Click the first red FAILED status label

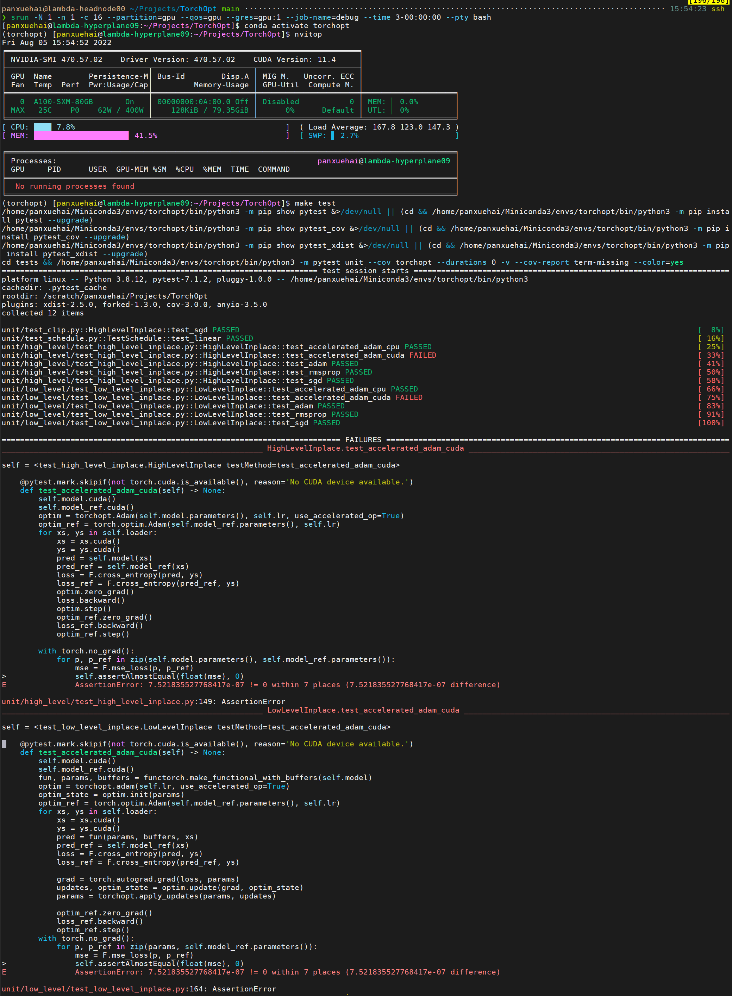(x=422, y=355)
